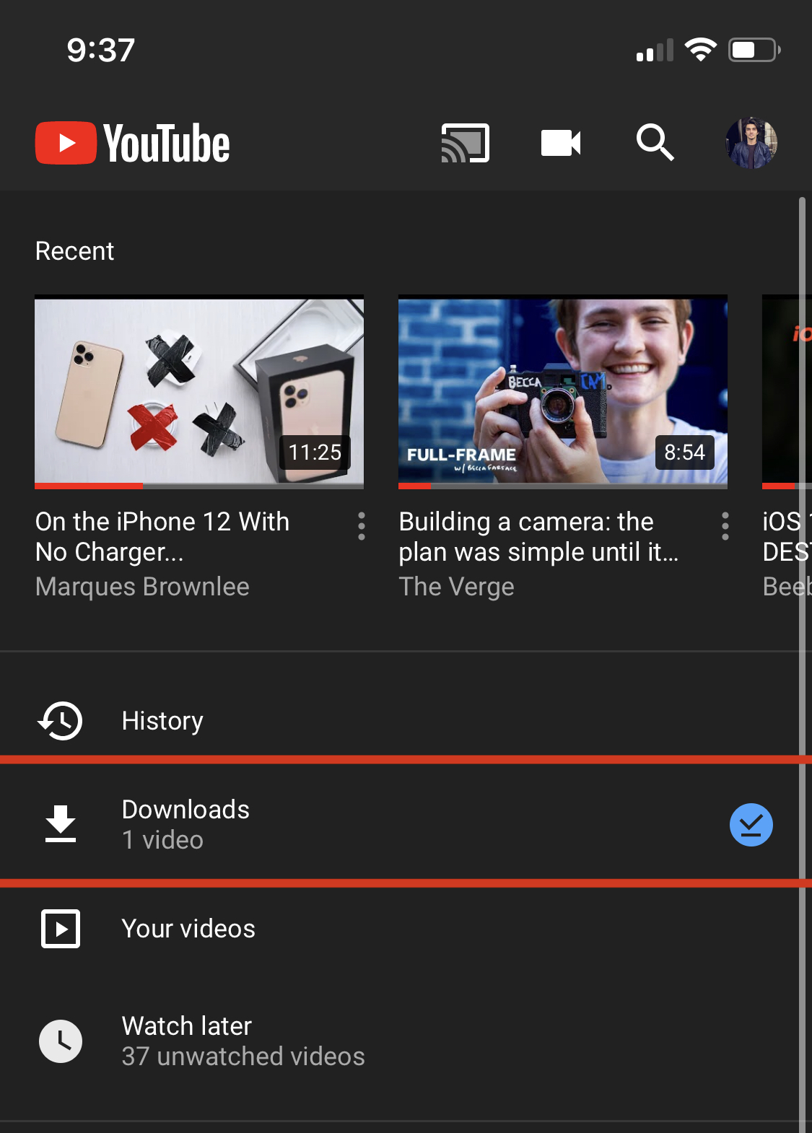Tap the Marques Brownlee channel name
The width and height of the screenshot is (812, 1133).
142,587
